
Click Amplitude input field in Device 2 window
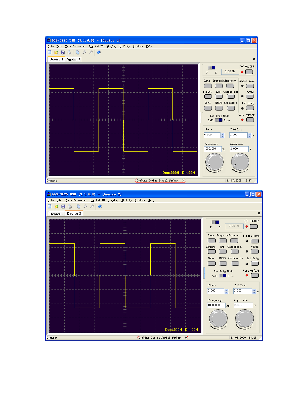pyautogui.click(x=243, y=305)
